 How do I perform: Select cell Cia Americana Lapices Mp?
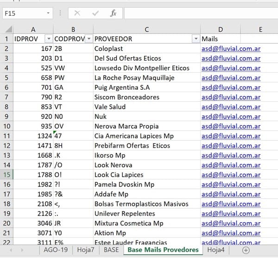click(147, 136)
